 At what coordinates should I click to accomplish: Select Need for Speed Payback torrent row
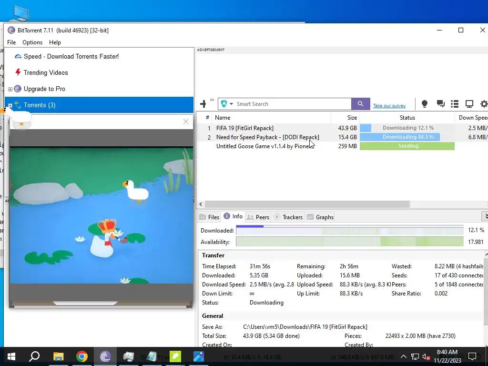click(x=342, y=137)
